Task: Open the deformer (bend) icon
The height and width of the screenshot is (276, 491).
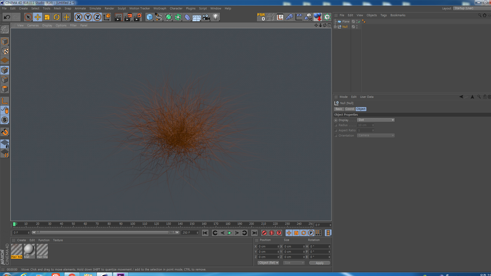Action: tap(187, 17)
